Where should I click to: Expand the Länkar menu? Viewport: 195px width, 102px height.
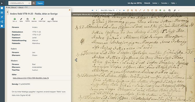click(156, 3)
